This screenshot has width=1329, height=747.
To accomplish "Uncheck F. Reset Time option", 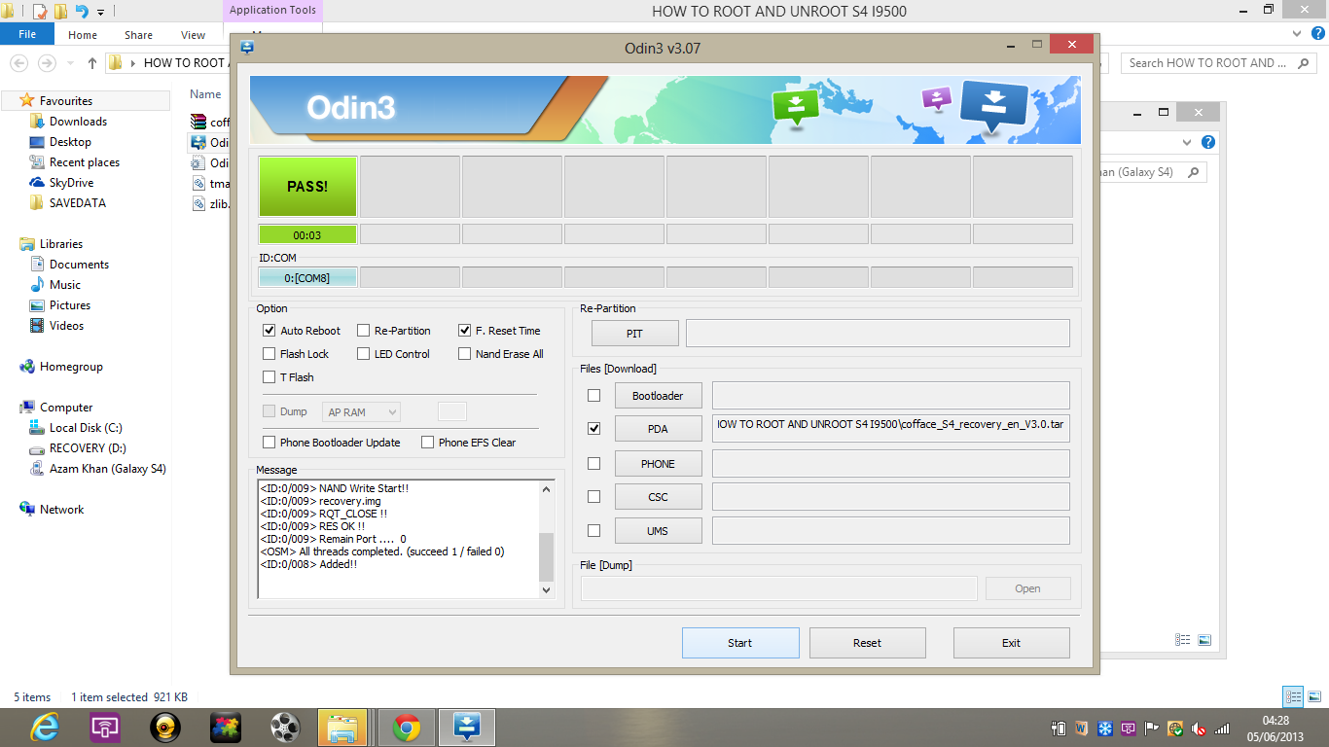I will pos(465,331).
